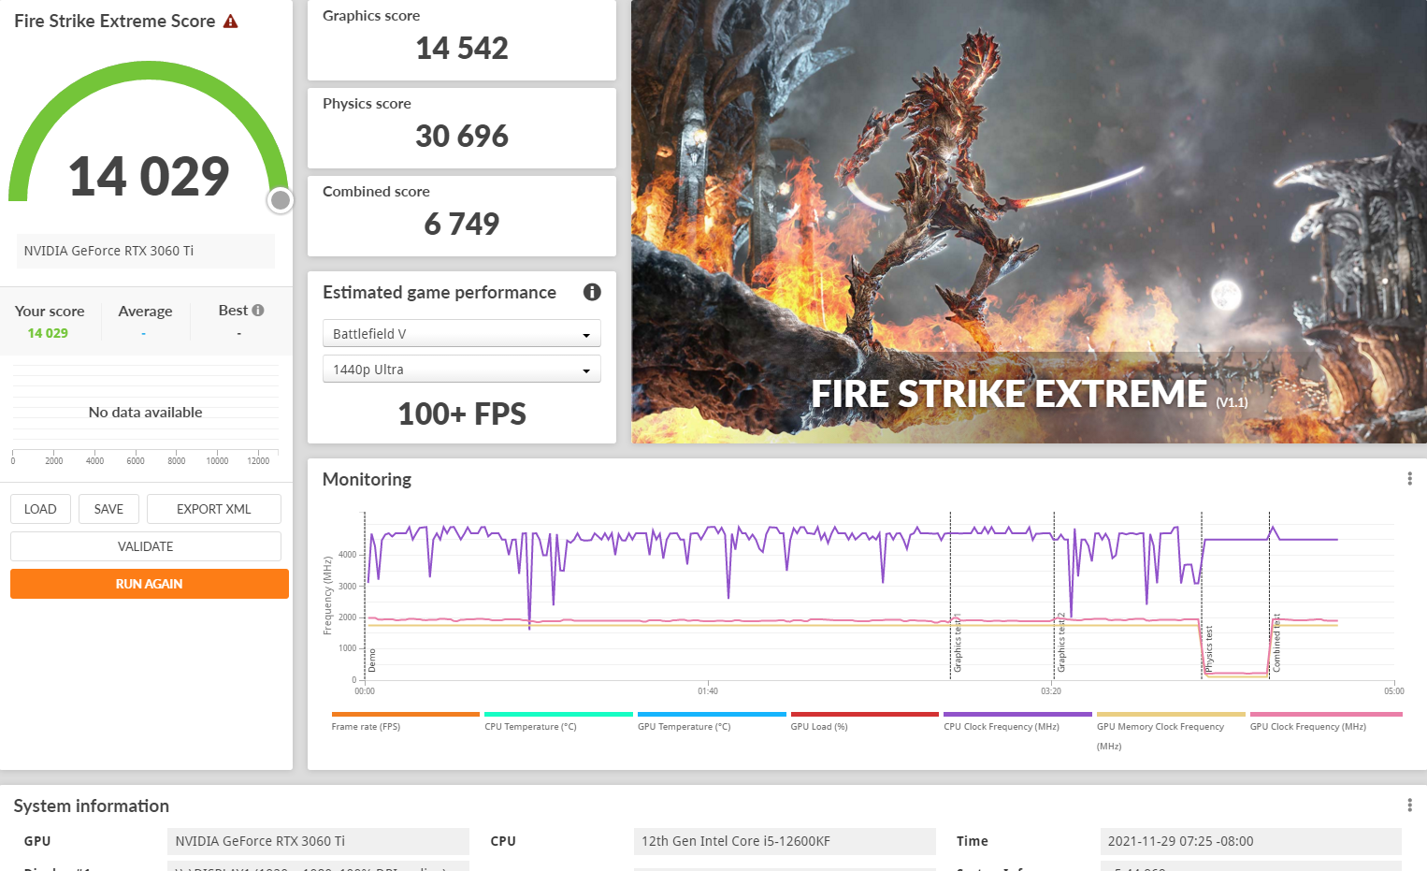Toggle the GPU Load (%) legend series

pyautogui.click(x=818, y=726)
